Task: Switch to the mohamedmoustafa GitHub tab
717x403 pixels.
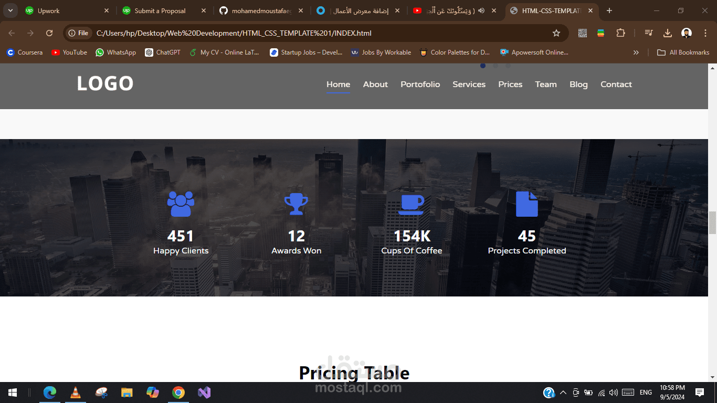Action: tap(261, 10)
